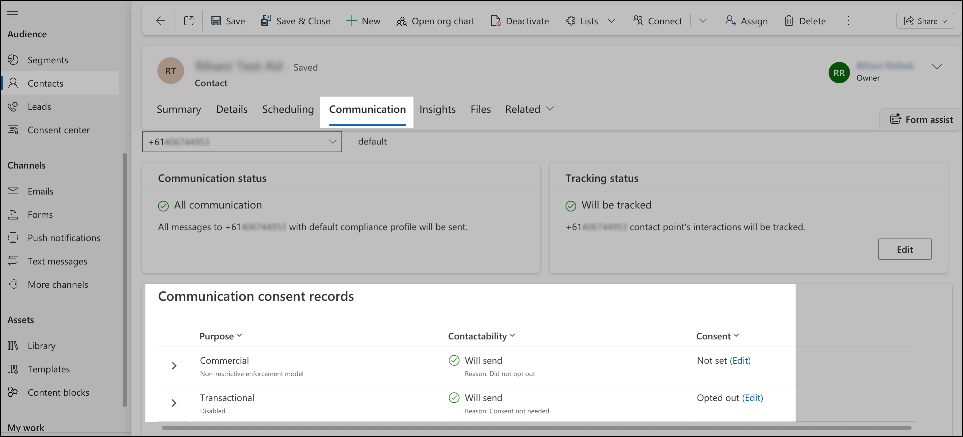Viewport: 963px width, 437px height.
Task: Open the more commands ellipsis
Action: tap(848, 21)
